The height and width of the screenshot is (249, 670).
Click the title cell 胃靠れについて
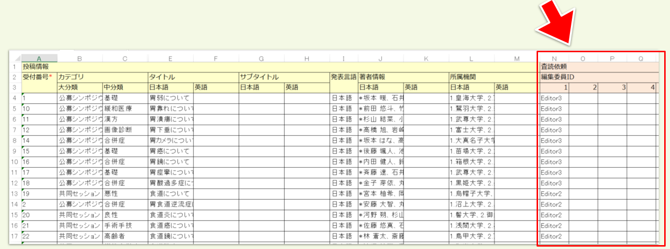tap(171, 109)
